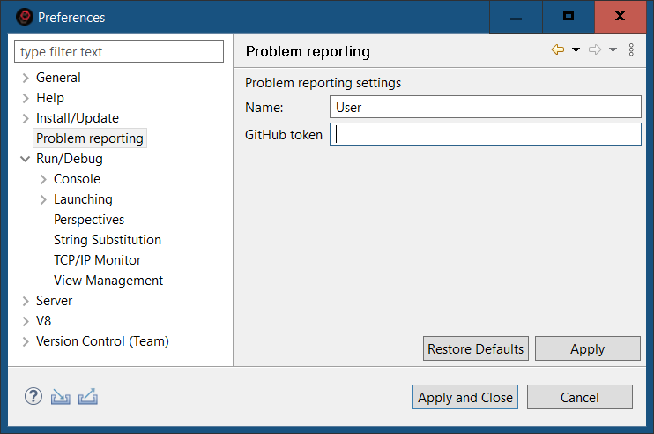The width and height of the screenshot is (654, 434).
Task: Click the help question mark icon
Action: click(x=33, y=397)
